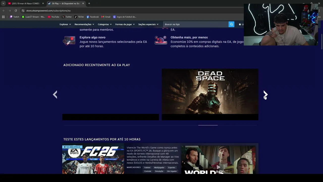Click the 'Obtenha mais, por menos' heading
The width and height of the screenshot is (323, 182).
pos(189,37)
